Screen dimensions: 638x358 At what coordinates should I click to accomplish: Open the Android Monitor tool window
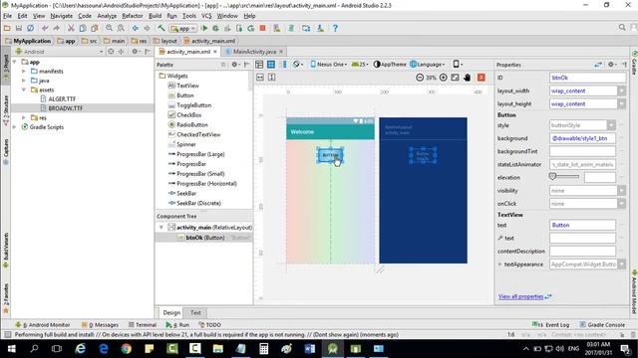43,325
